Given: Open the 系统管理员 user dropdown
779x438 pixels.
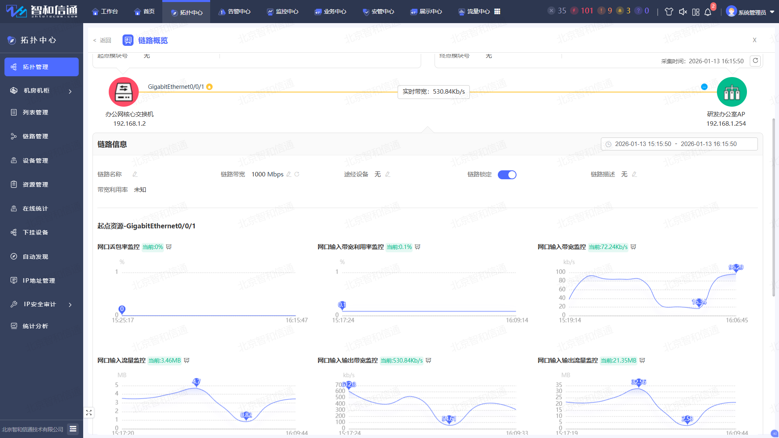Looking at the screenshot, I should click(x=751, y=12).
